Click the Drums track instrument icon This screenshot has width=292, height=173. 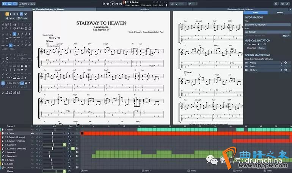(2, 167)
